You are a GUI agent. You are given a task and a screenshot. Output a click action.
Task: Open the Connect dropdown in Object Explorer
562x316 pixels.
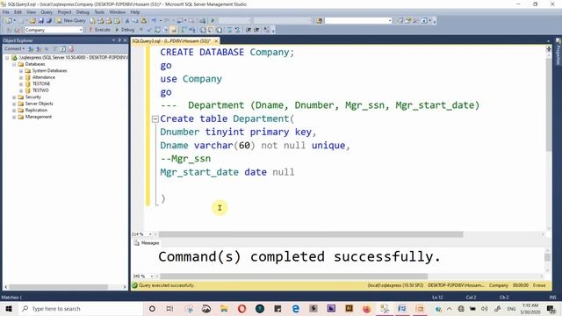click(x=14, y=49)
